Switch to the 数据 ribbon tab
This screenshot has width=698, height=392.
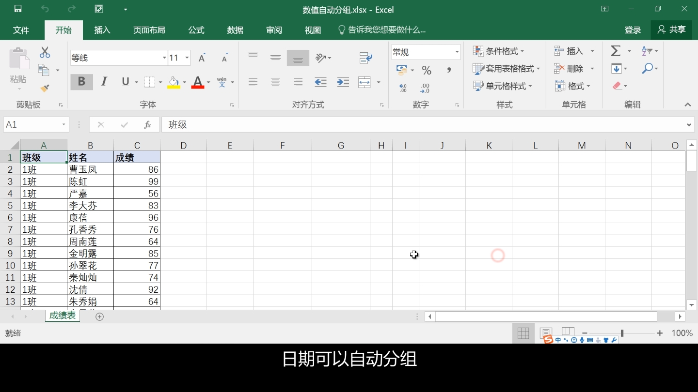[x=235, y=30]
